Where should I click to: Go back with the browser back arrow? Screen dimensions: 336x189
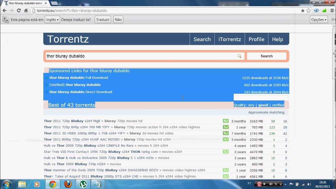click(x=4, y=10)
